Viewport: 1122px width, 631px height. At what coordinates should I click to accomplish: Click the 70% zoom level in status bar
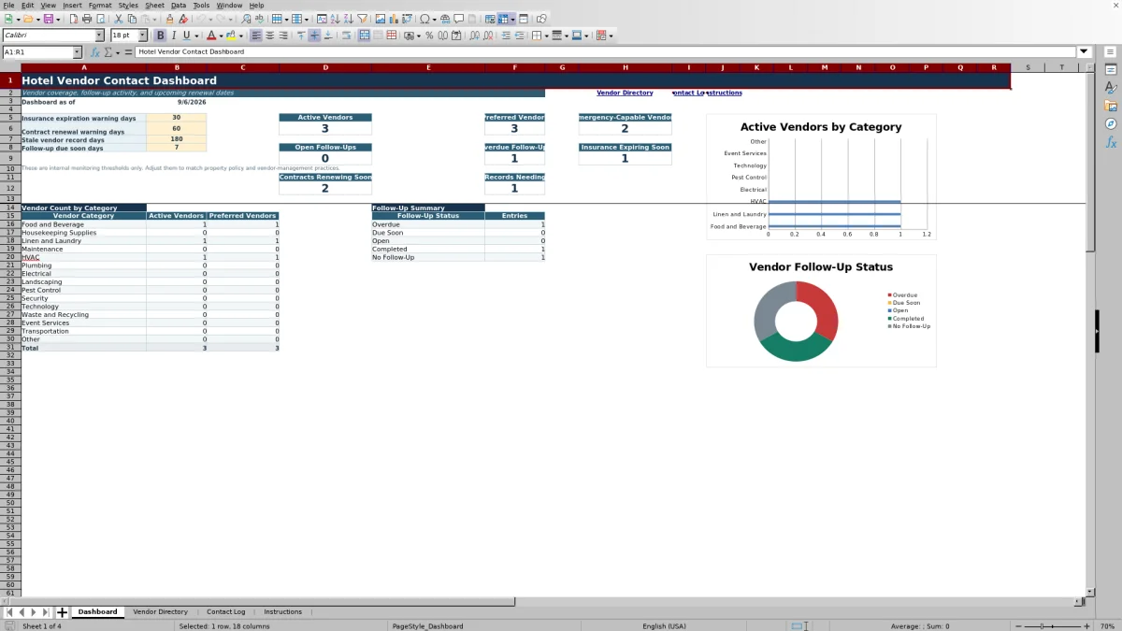pos(1105,625)
